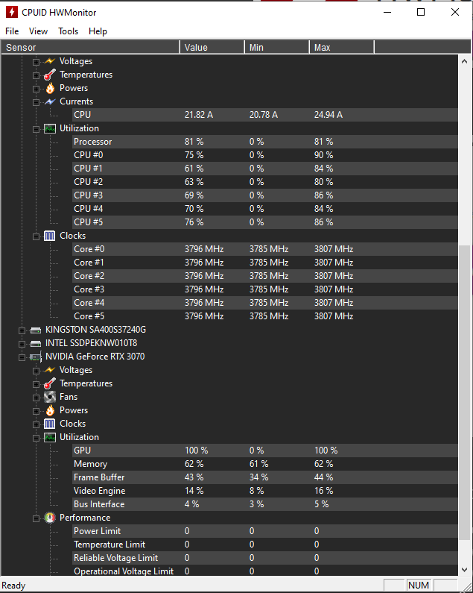Click the Min column header
The width and height of the screenshot is (473, 593).
tap(277, 47)
